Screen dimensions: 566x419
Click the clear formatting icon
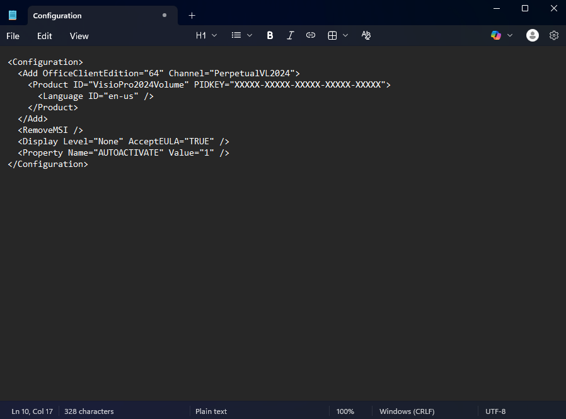coord(366,36)
